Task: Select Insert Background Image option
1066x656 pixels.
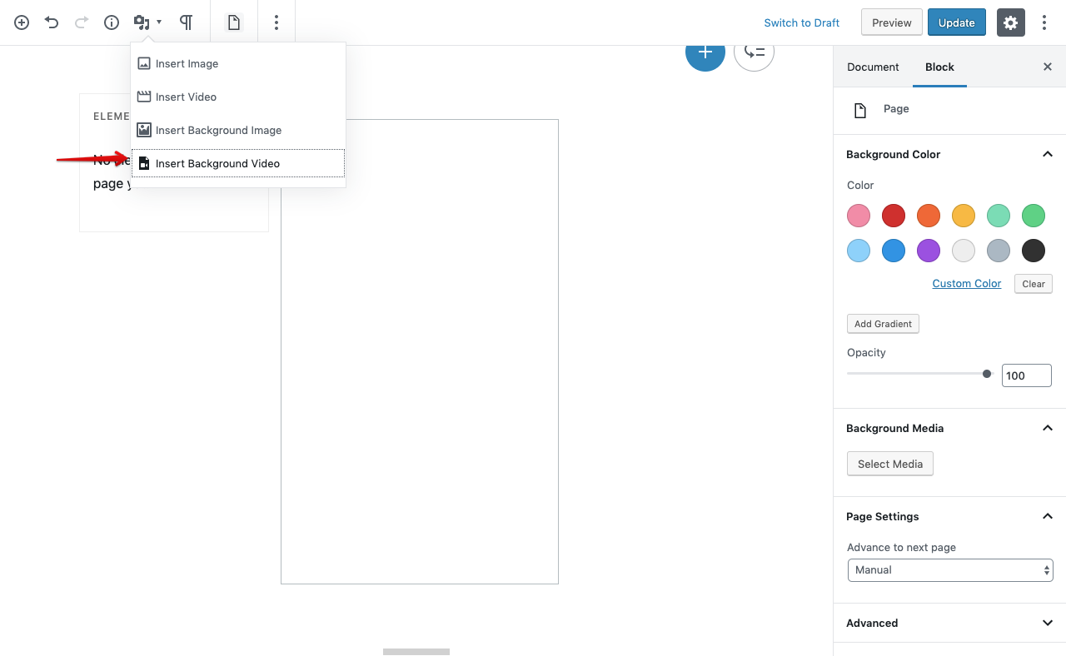Action: click(238, 130)
